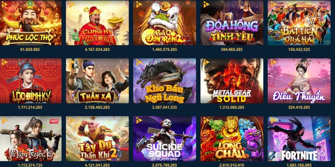This screenshot has width=335, height=167.
Task: Open the Fortnite game tile
Action: point(299,139)
